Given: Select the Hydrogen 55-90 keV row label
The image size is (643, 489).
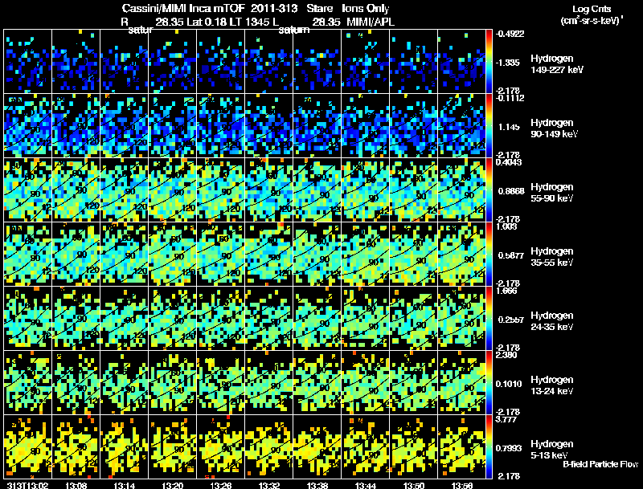Looking at the screenshot, I should [x=552, y=193].
